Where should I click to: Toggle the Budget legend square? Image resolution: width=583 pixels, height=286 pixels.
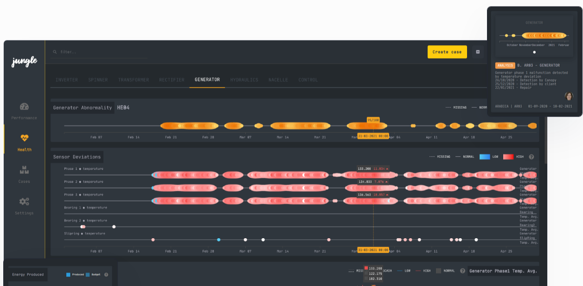click(x=88, y=274)
